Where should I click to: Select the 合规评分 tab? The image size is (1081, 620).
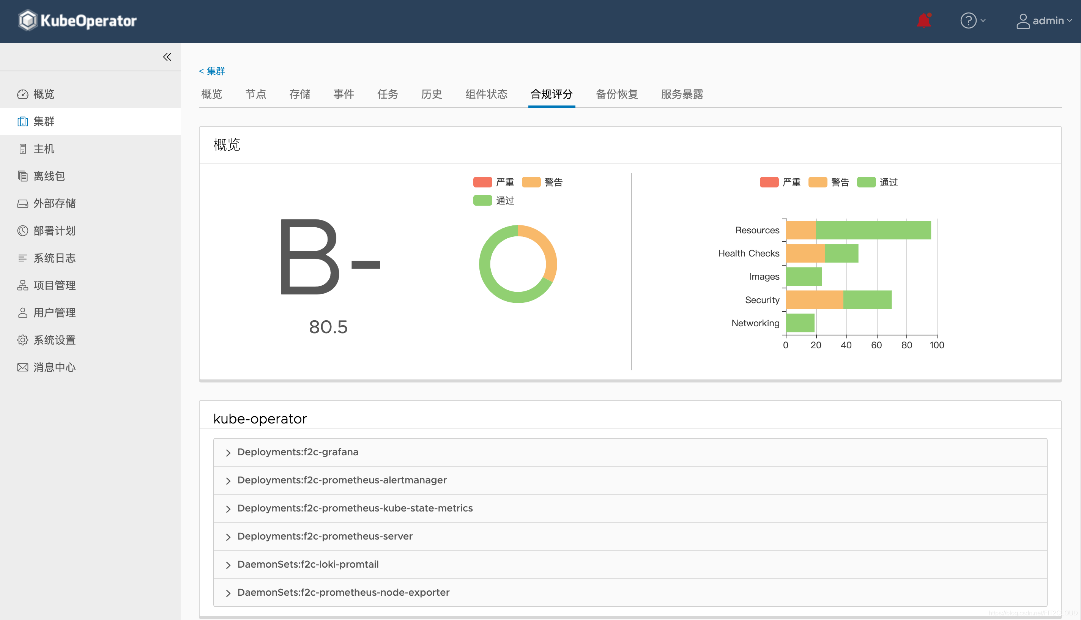point(552,94)
